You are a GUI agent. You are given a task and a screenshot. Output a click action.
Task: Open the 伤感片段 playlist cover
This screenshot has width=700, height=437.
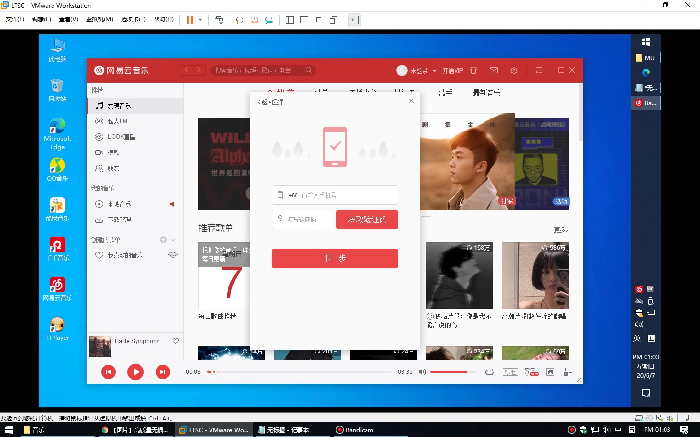(x=459, y=276)
